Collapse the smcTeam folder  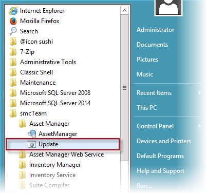click(x=28, y=113)
